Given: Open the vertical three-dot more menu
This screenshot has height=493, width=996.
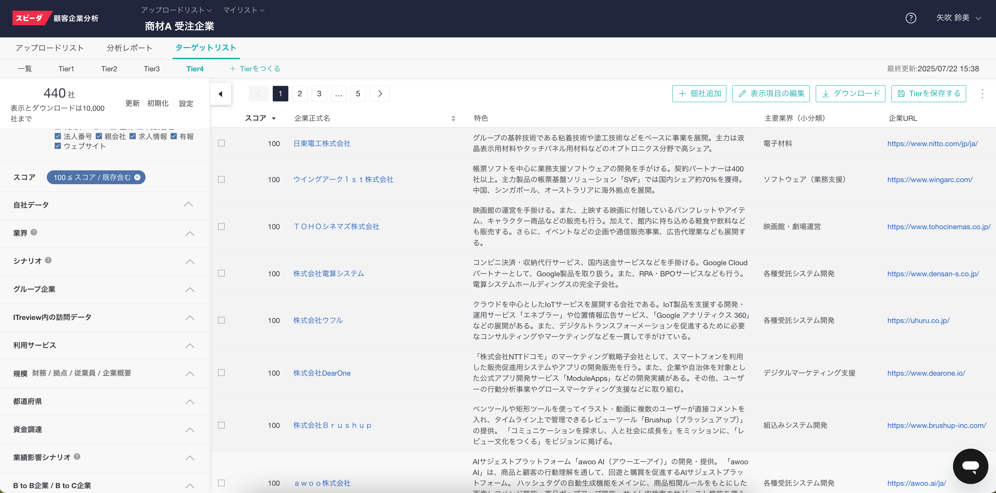Looking at the screenshot, I should click(x=982, y=94).
